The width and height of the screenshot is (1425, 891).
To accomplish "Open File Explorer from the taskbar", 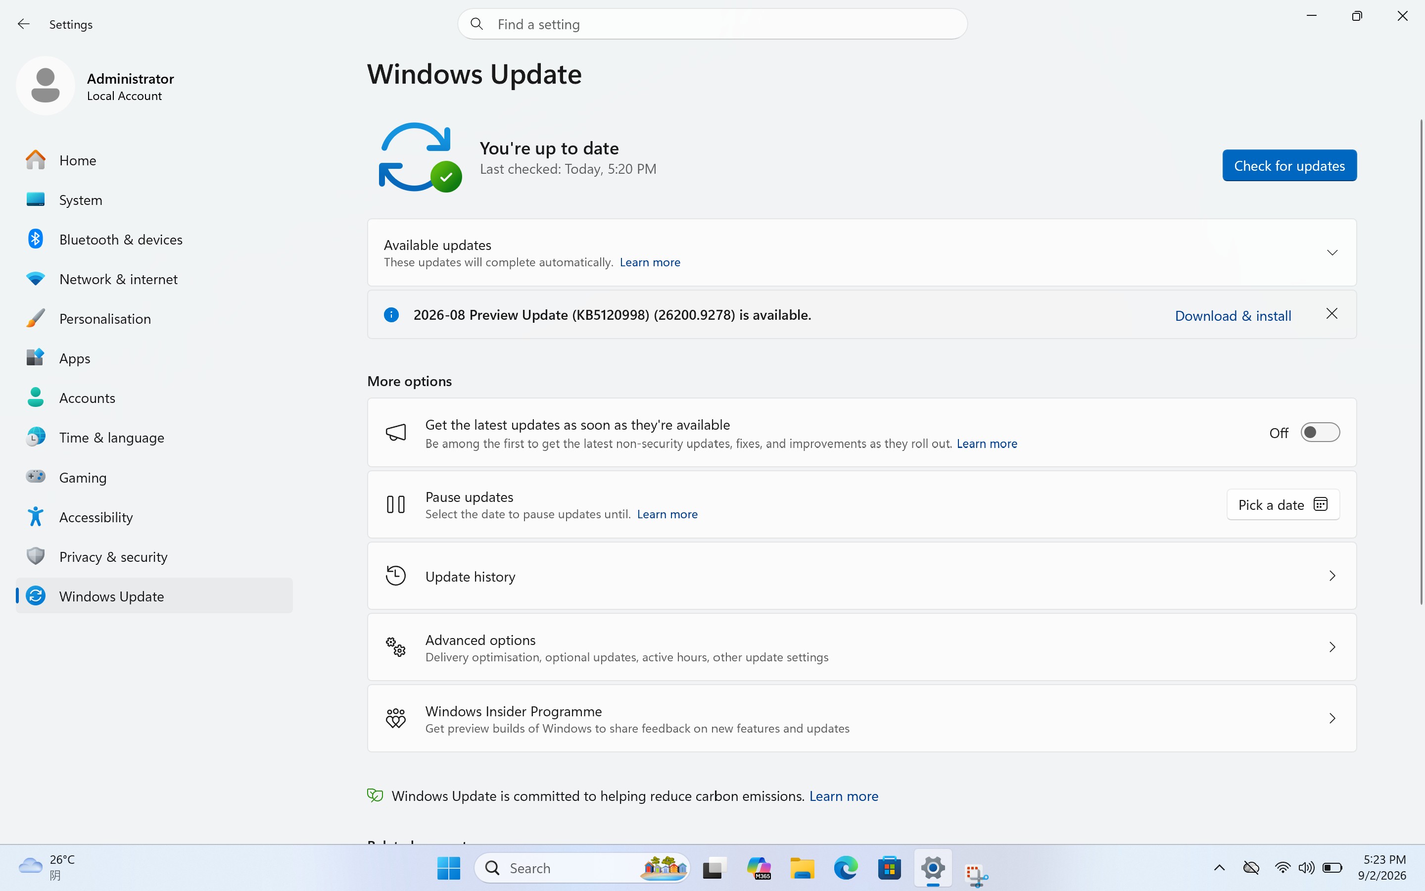I will click(802, 868).
